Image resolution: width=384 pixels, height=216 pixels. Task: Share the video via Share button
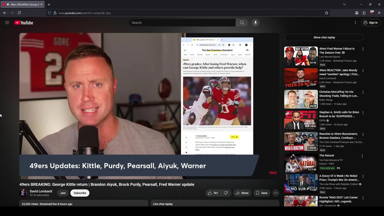tap(242, 193)
